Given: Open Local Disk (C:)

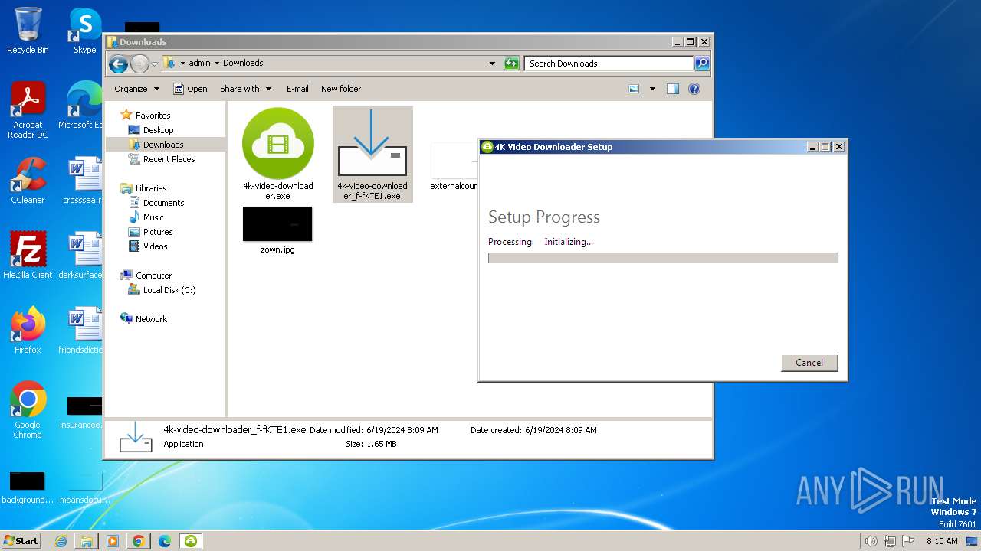Looking at the screenshot, I should point(169,290).
